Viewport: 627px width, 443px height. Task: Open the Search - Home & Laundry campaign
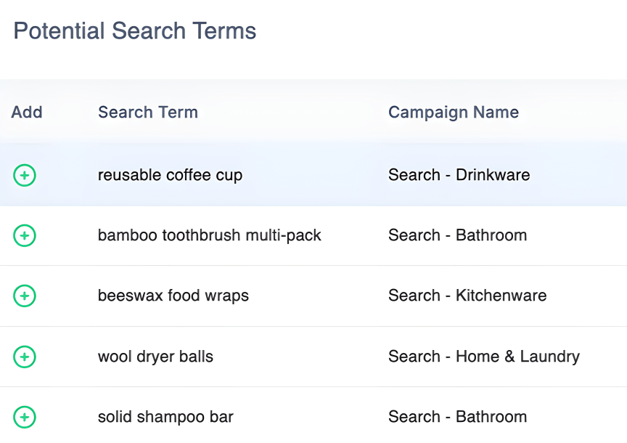click(x=483, y=357)
